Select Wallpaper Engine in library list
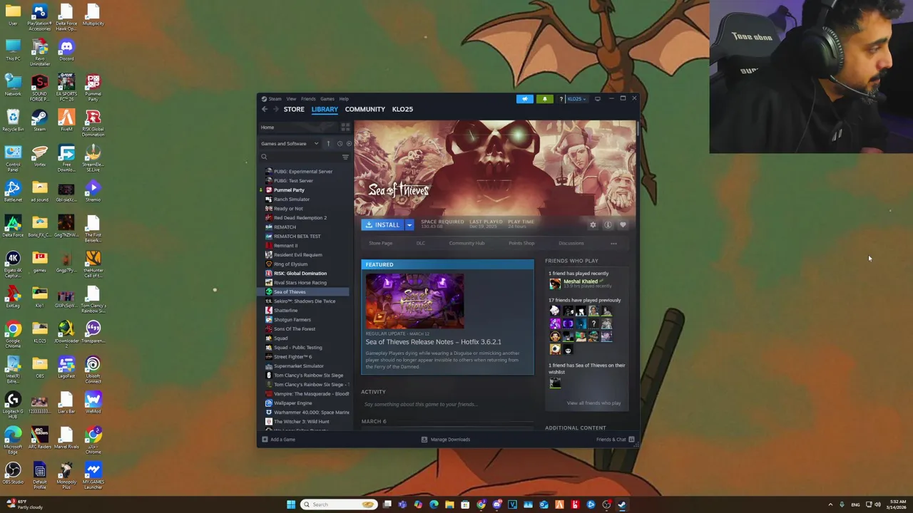 [292, 403]
